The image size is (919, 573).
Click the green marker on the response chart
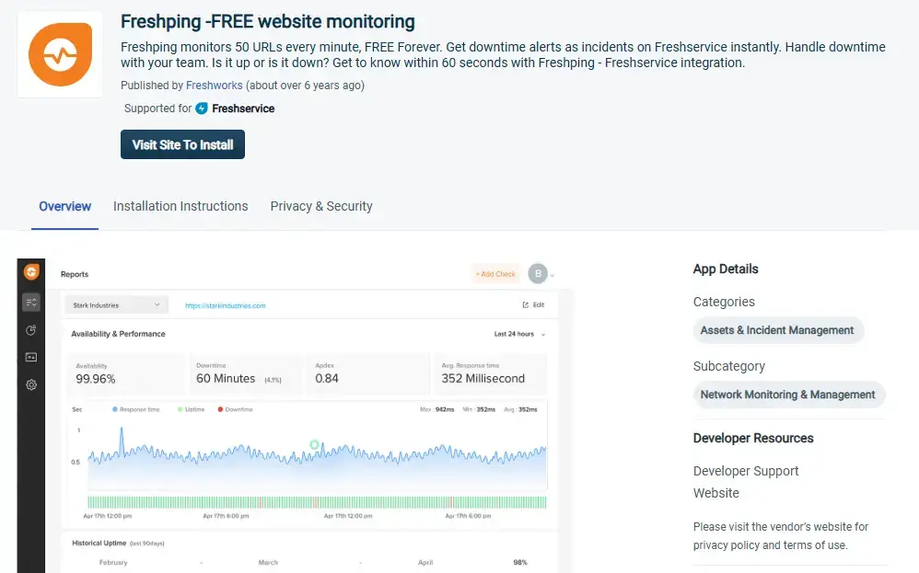click(314, 445)
